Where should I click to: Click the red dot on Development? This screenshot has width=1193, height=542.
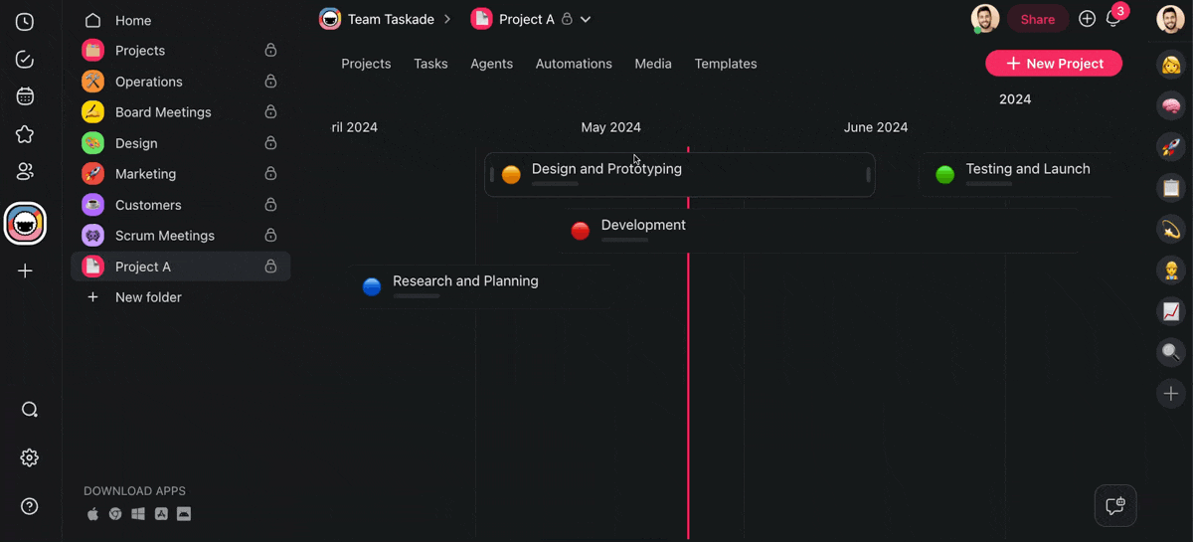coord(581,231)
